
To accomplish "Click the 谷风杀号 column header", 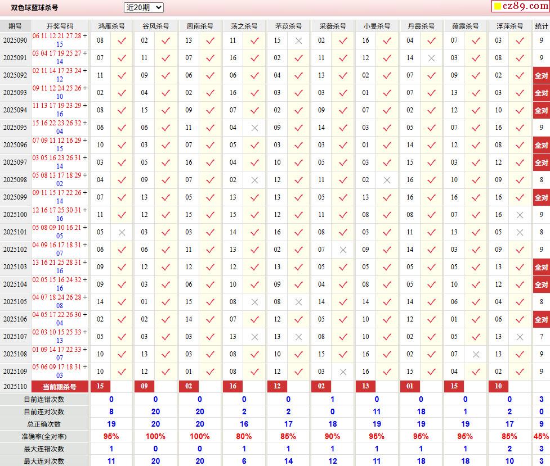I will tap(156, 26).
